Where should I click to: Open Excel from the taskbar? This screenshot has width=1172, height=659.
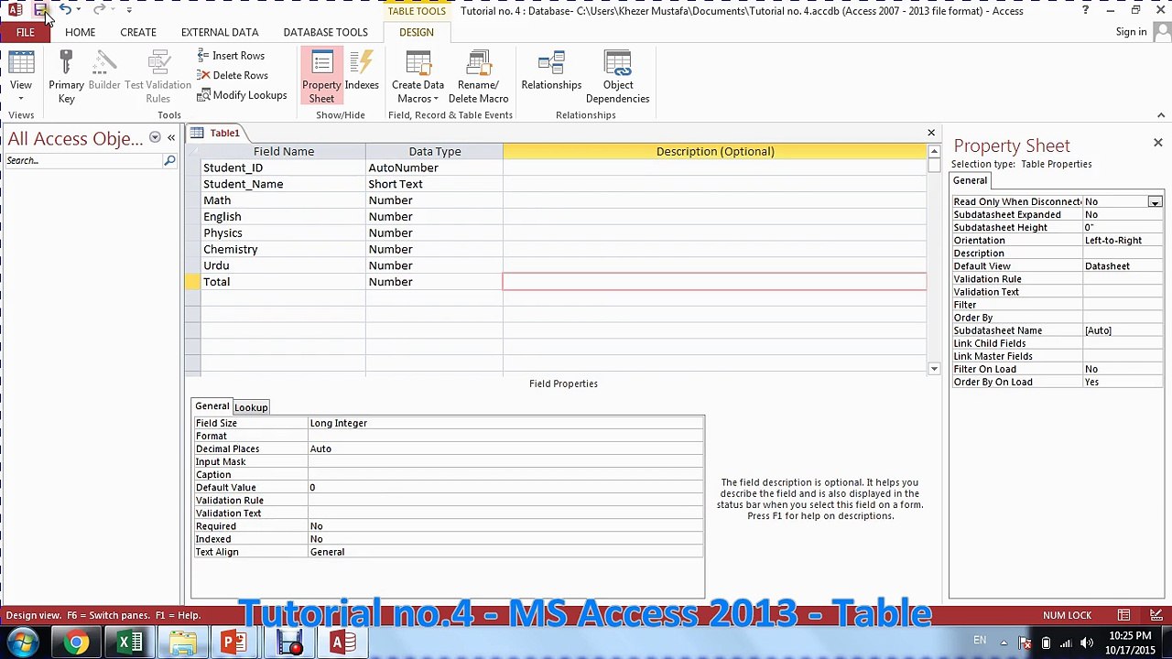pyautogui.click(x=129, y=643)
